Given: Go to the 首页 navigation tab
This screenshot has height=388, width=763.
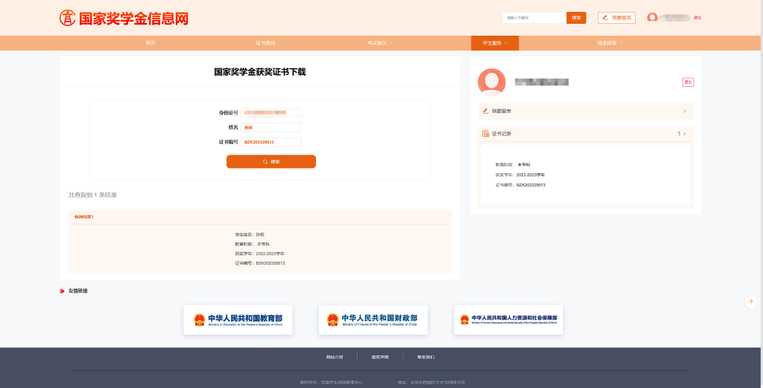Looking at the screenshot, I should click(x=151, y=42).
